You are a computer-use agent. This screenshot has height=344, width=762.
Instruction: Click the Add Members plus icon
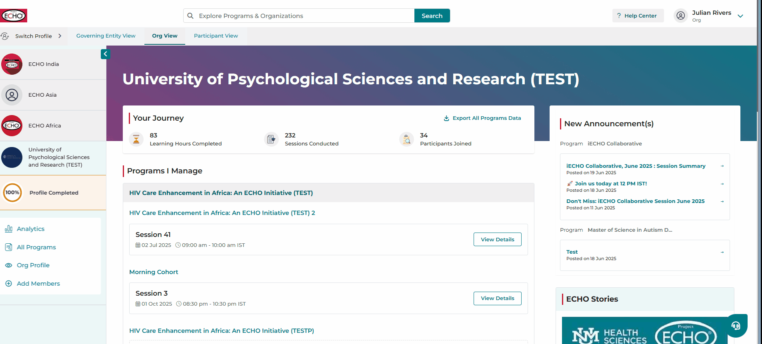tap(8, 284)
